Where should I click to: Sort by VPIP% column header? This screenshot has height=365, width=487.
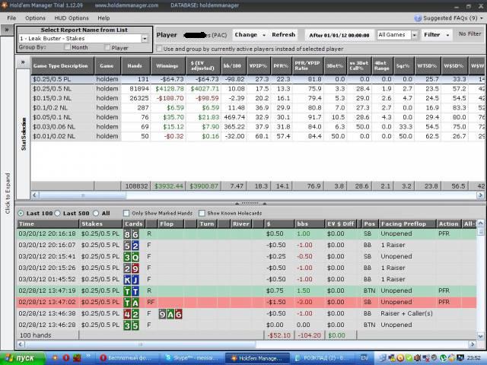[259, 66]
